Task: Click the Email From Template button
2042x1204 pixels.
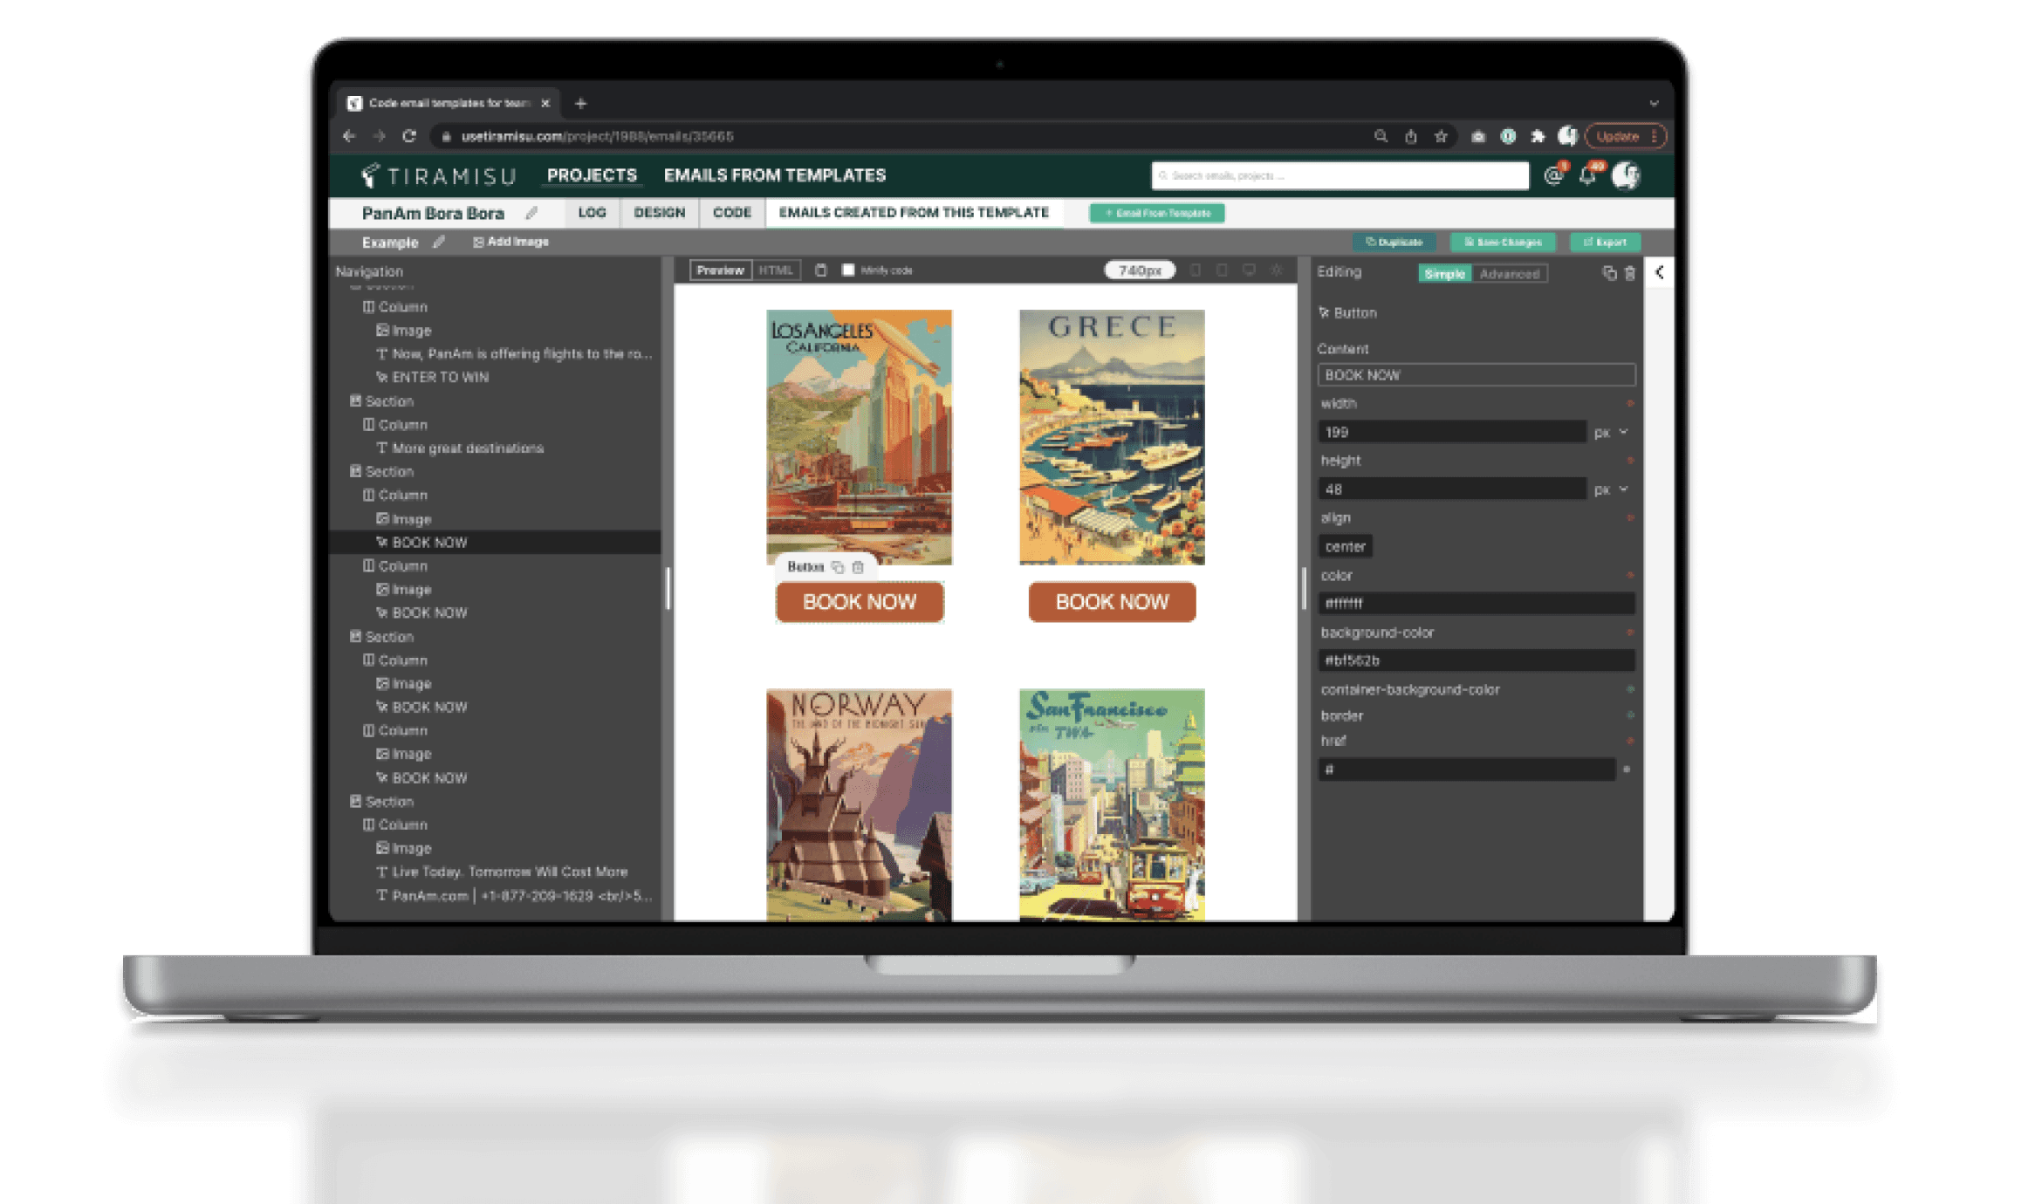Action: [1157, 213]
